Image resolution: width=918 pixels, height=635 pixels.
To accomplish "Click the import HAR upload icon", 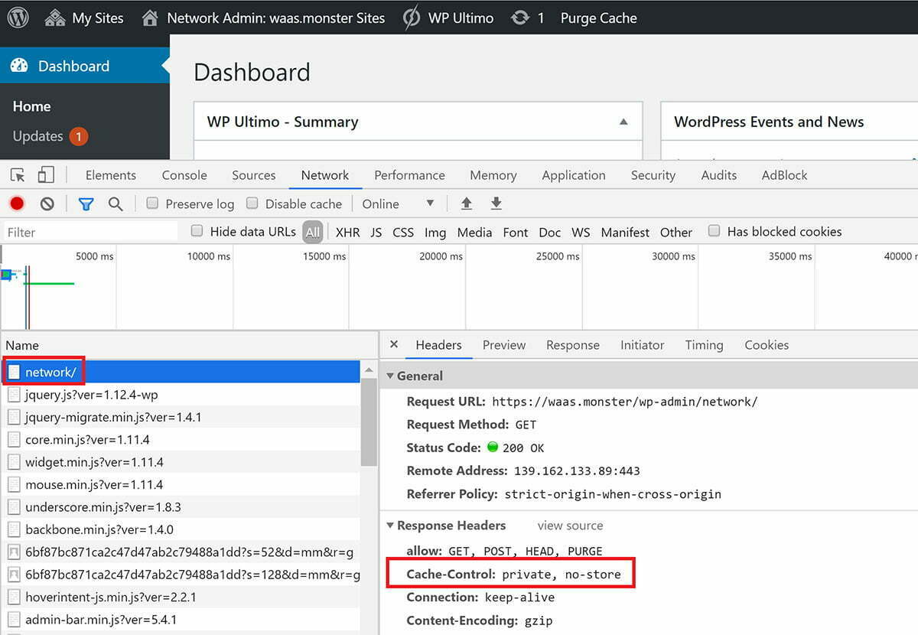I will [x=467, y=204].
